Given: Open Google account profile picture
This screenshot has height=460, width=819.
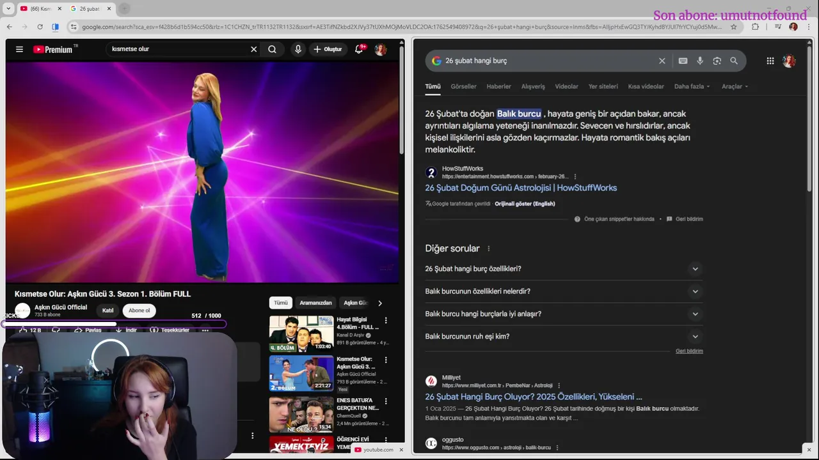Looking at the screenshot, I should click(789, 61).
